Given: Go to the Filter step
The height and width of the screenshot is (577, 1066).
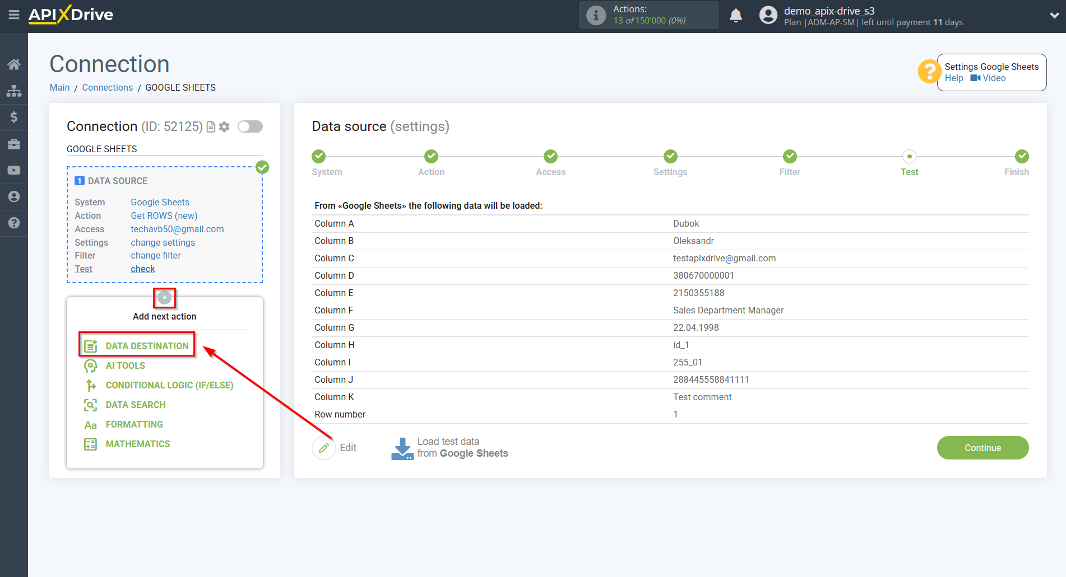Looking at the screenshot, I should point(790,156).
